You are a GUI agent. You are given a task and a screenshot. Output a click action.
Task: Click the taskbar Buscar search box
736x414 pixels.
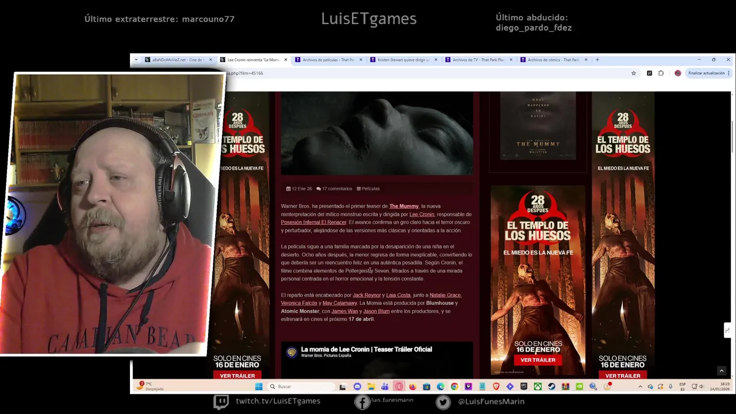click(x=300, y=386)
